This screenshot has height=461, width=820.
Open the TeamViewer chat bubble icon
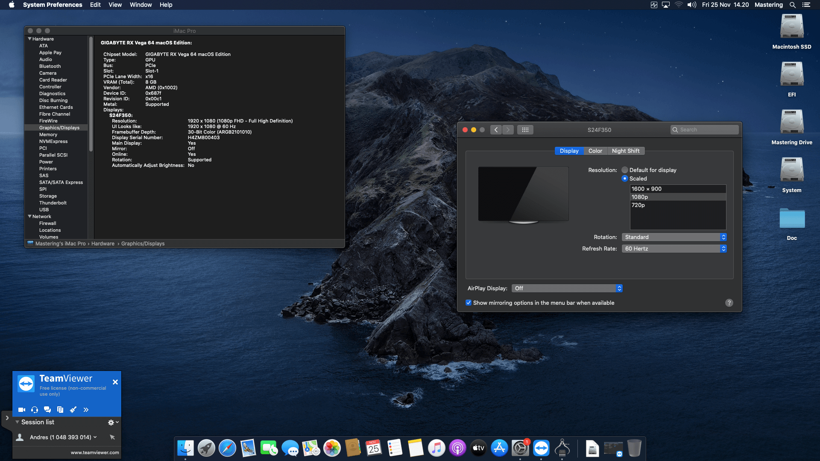tap(47, 410)
